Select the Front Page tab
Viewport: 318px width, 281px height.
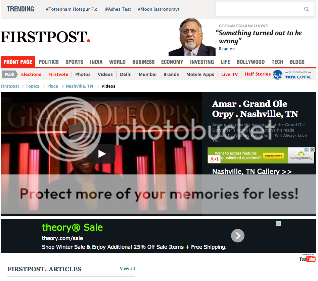click(x=18, y=62)
